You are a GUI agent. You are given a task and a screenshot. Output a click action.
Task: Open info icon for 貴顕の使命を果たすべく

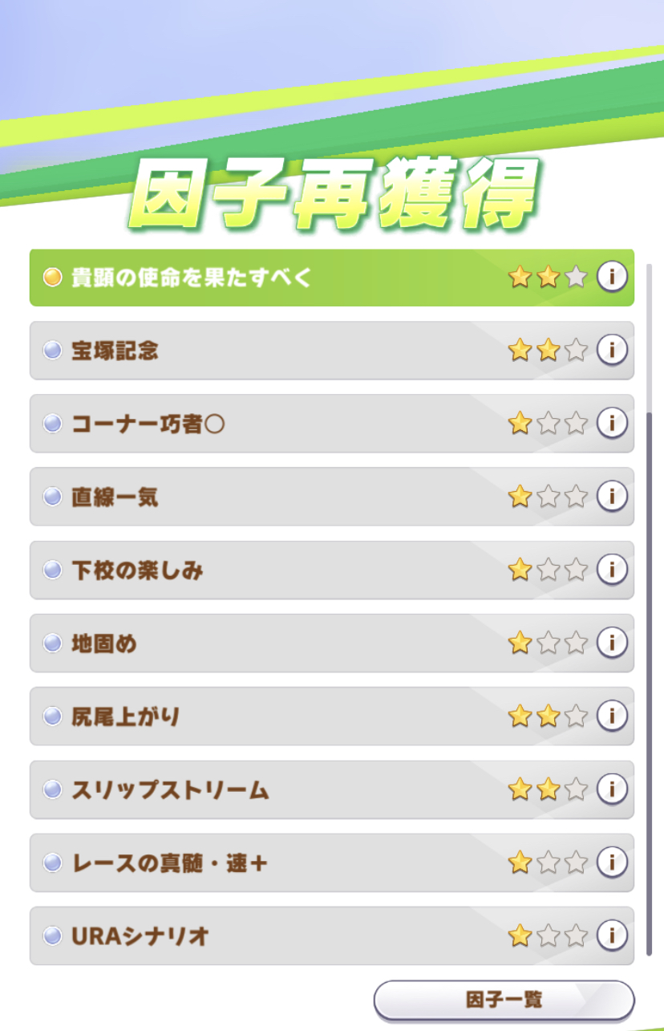coord(612,278)
